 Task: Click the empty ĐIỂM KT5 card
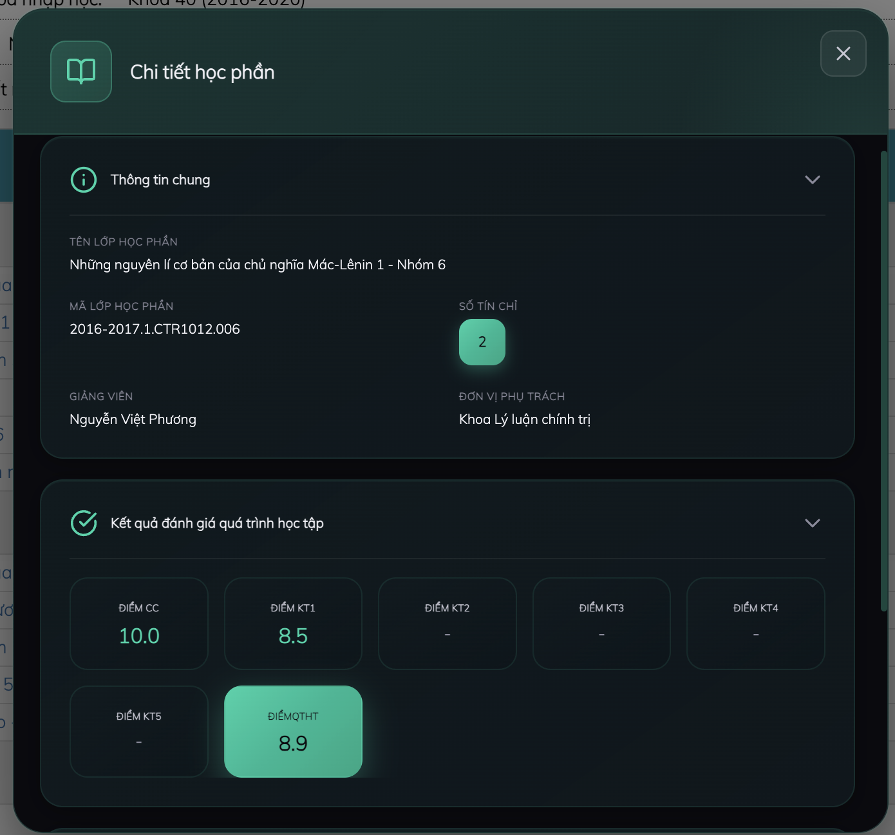click(139, 731)
